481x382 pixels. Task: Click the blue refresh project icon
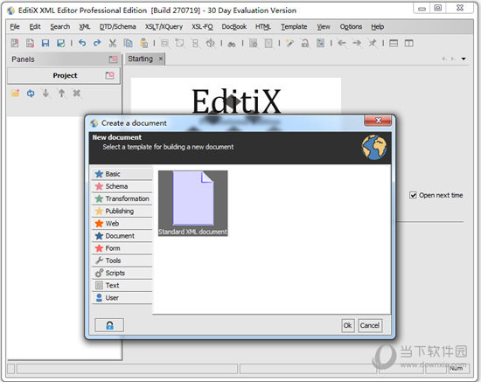[31, 93]
